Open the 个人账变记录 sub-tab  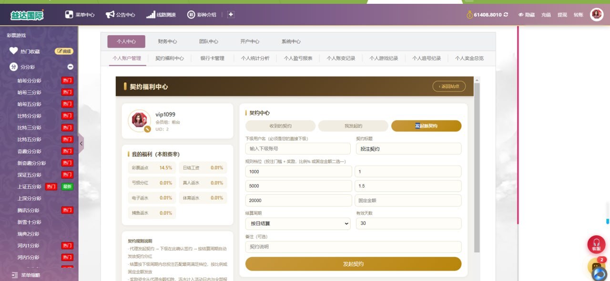coord(341,58)
